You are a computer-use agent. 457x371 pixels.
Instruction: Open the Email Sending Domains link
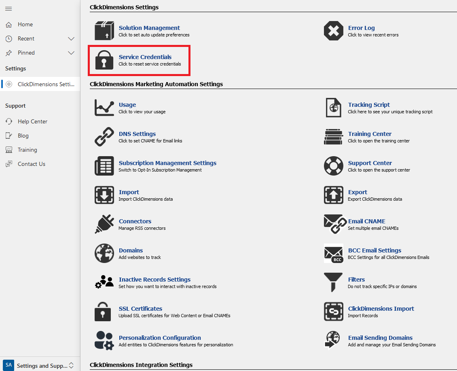(380, 338)
